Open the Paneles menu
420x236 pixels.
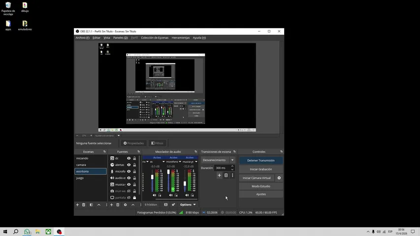(121, 38)
